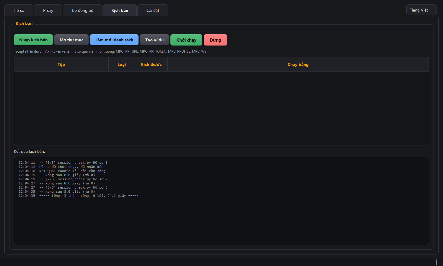Go to the Cài đặt tab

153,10
